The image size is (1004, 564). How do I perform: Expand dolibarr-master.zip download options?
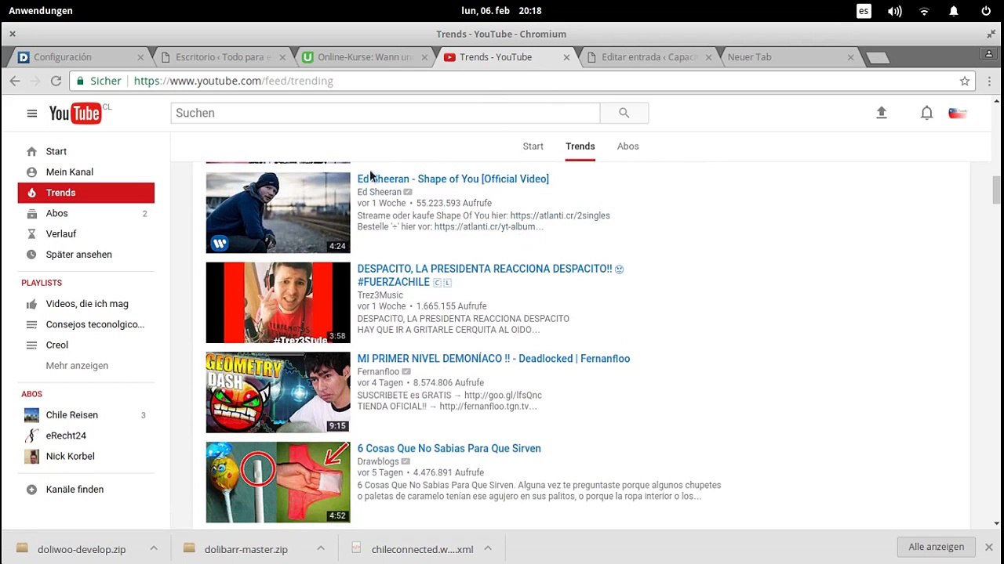point(320,548)
